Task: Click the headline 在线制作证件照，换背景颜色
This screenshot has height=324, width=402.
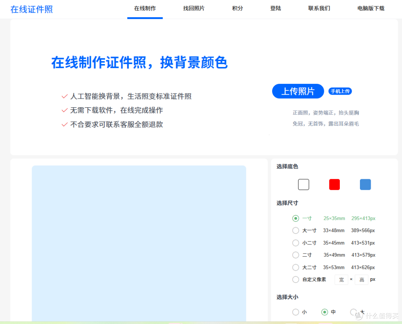Action: [x=140, y=62]
